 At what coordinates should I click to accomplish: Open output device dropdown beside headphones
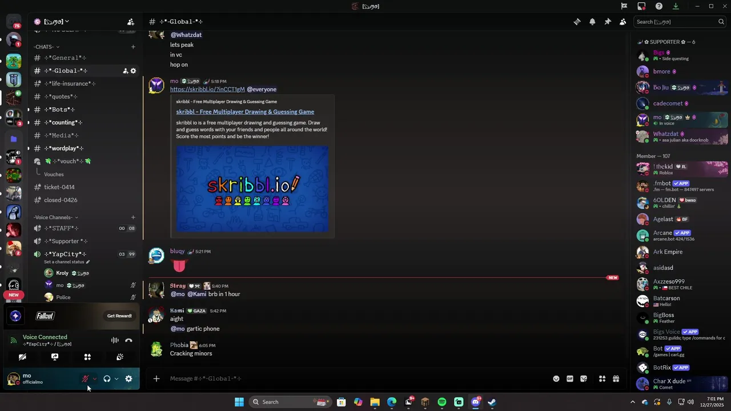(x=116, y=378)
